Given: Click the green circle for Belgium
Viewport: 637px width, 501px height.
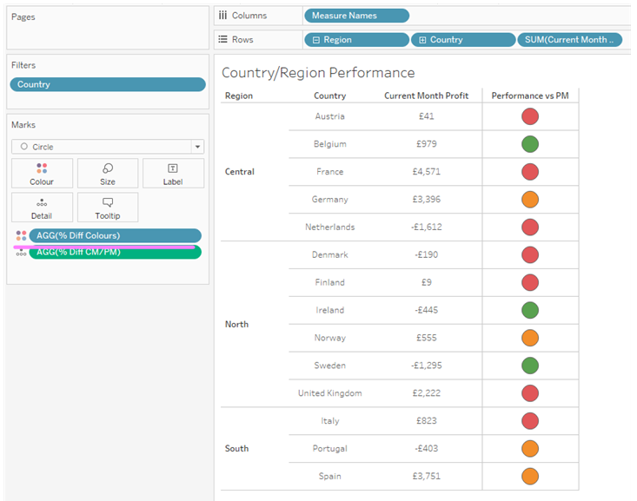Looking at the screenshot, I should (530, 144).
